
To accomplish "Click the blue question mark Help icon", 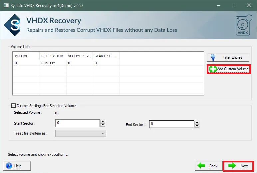I will coord(9,166).
